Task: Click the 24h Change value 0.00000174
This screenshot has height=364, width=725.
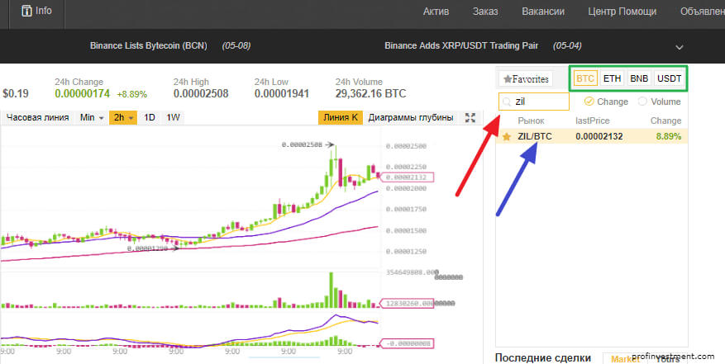Action: [83, 94]
